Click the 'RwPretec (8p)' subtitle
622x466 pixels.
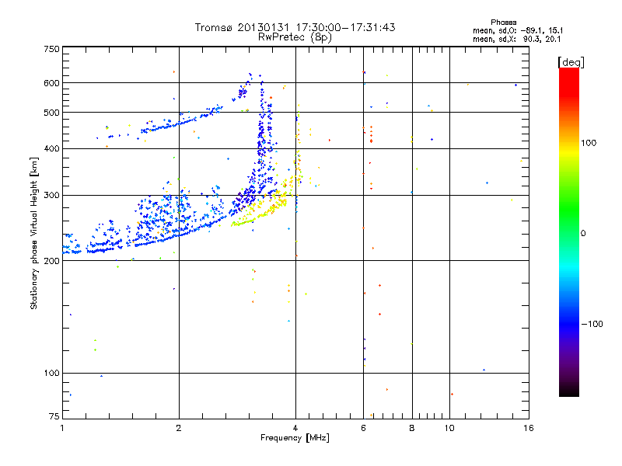click(295, 37)
